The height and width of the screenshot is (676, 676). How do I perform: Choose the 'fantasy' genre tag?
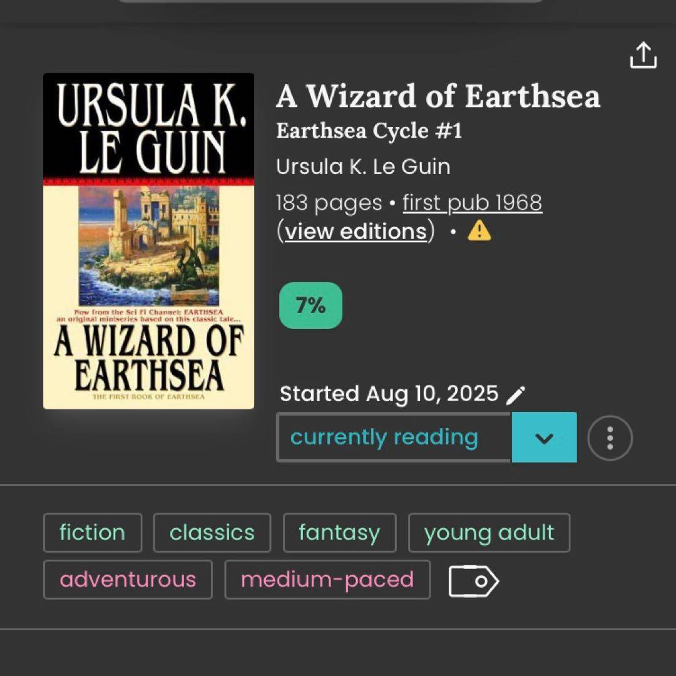coord(339,533)
